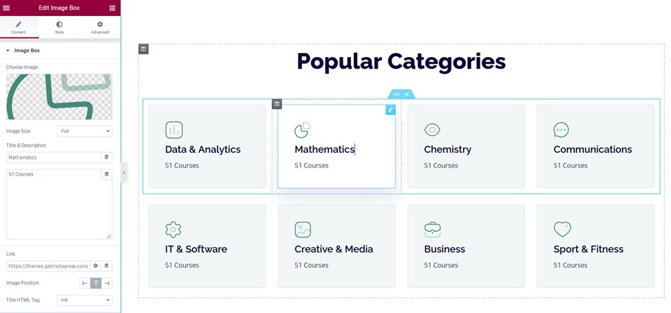Click dynamic tags icon beside Mathematics title field
671x313 pixels.
(107, 158)
